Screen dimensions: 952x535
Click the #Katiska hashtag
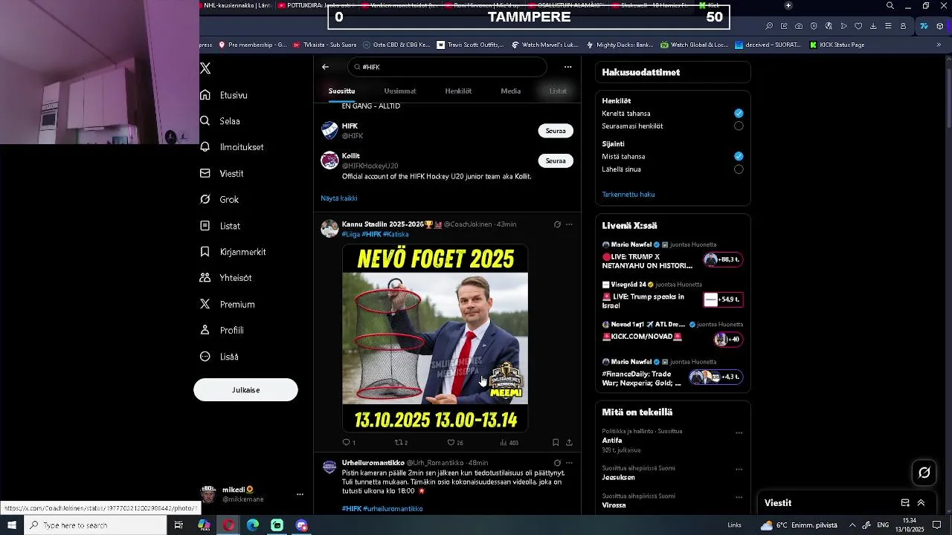click(396, 234)
